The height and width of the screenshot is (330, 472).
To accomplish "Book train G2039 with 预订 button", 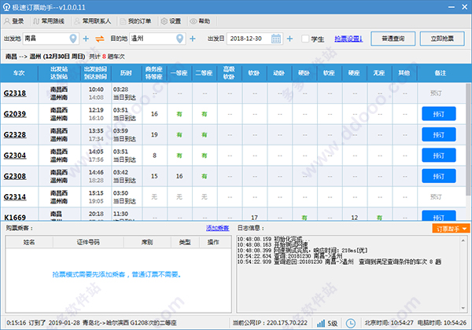I will (439, 114).
